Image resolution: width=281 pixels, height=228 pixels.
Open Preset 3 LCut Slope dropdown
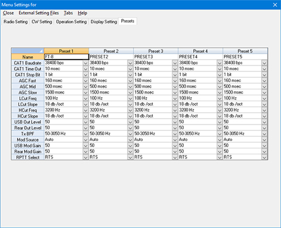coord(175,104)
